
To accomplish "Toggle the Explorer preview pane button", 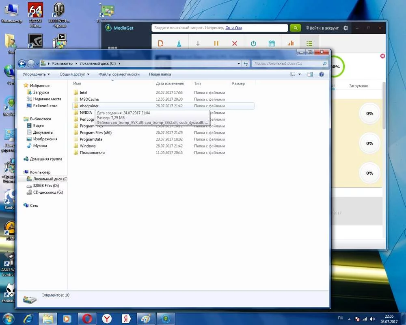I will (310, 74).
